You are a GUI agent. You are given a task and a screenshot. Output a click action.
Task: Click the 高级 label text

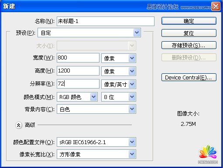(x=30, y=125)
